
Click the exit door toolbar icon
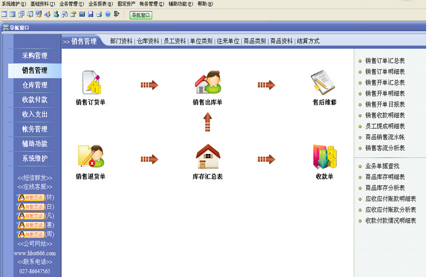[116, 14]
